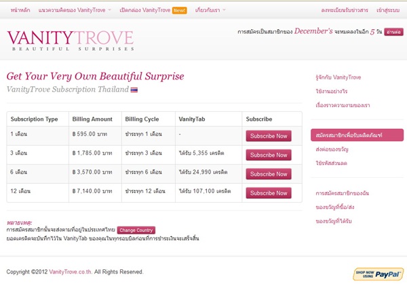Expand the เกี่ยวกับเรา dropdown menu

210,10
